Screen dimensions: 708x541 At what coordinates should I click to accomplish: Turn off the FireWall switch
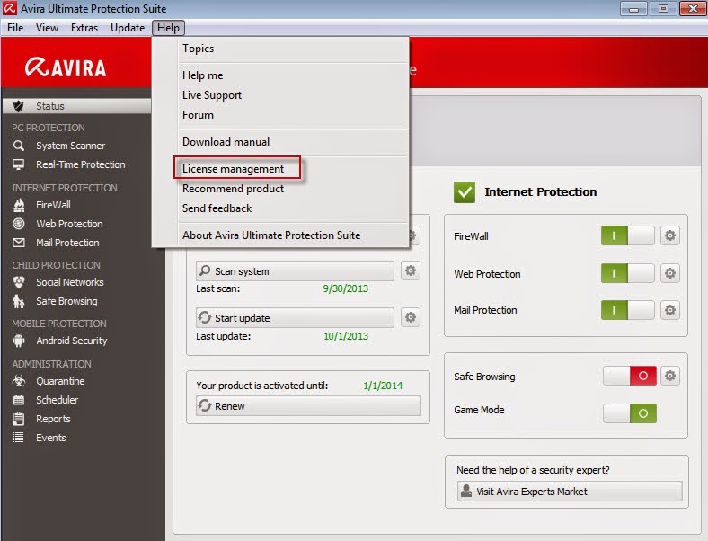tap(627, 235)
